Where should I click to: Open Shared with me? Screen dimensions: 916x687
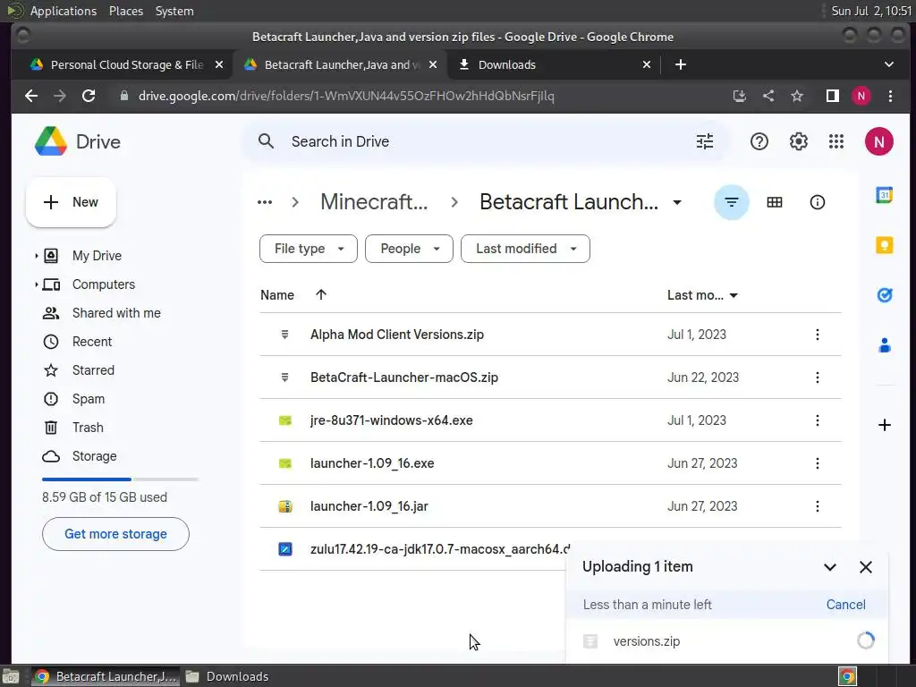click(116, 313)
